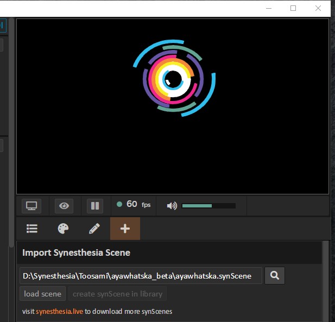This screenshot has height=322, width=335.
Task: Close the application window
Action: 318,8
